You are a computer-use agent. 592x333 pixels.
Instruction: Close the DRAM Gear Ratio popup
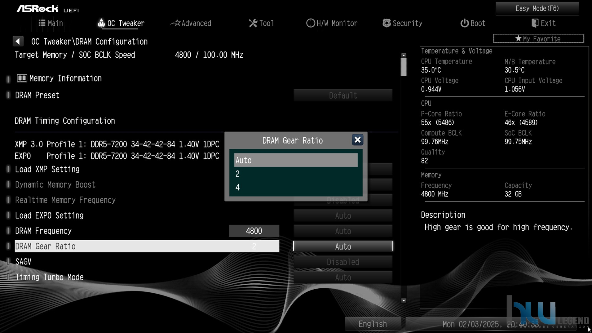357,140
